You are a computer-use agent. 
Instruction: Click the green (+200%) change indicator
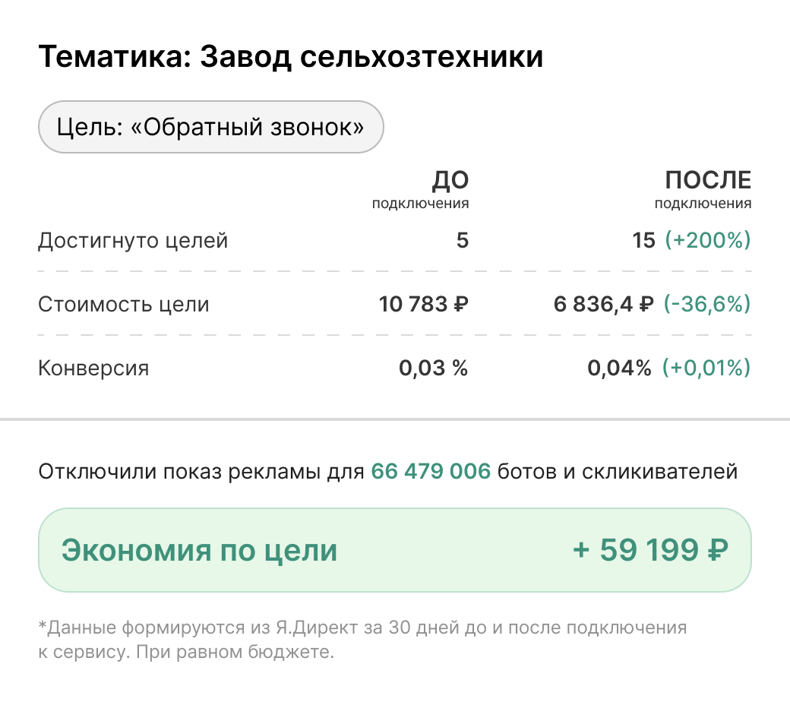click(707, 242)
